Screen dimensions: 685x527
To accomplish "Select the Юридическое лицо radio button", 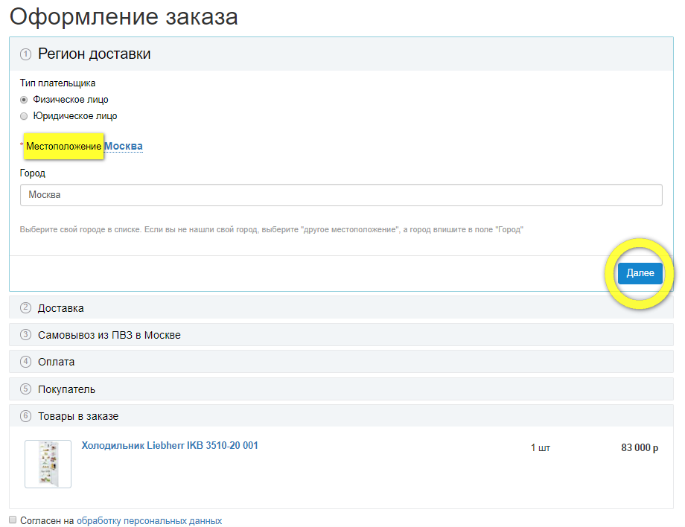I will [24, 116].
